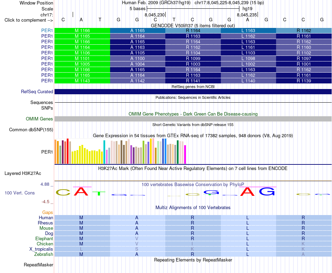This screenshot has width=332, height=273.
Task: Click the Sequences SNPs track label
Action: click(42, 105)
